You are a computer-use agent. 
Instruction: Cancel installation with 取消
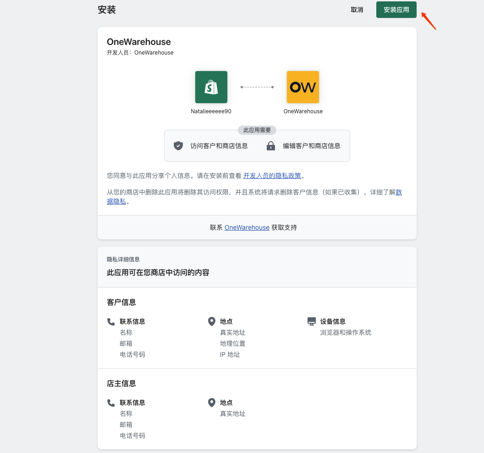[x=357, y=10]
